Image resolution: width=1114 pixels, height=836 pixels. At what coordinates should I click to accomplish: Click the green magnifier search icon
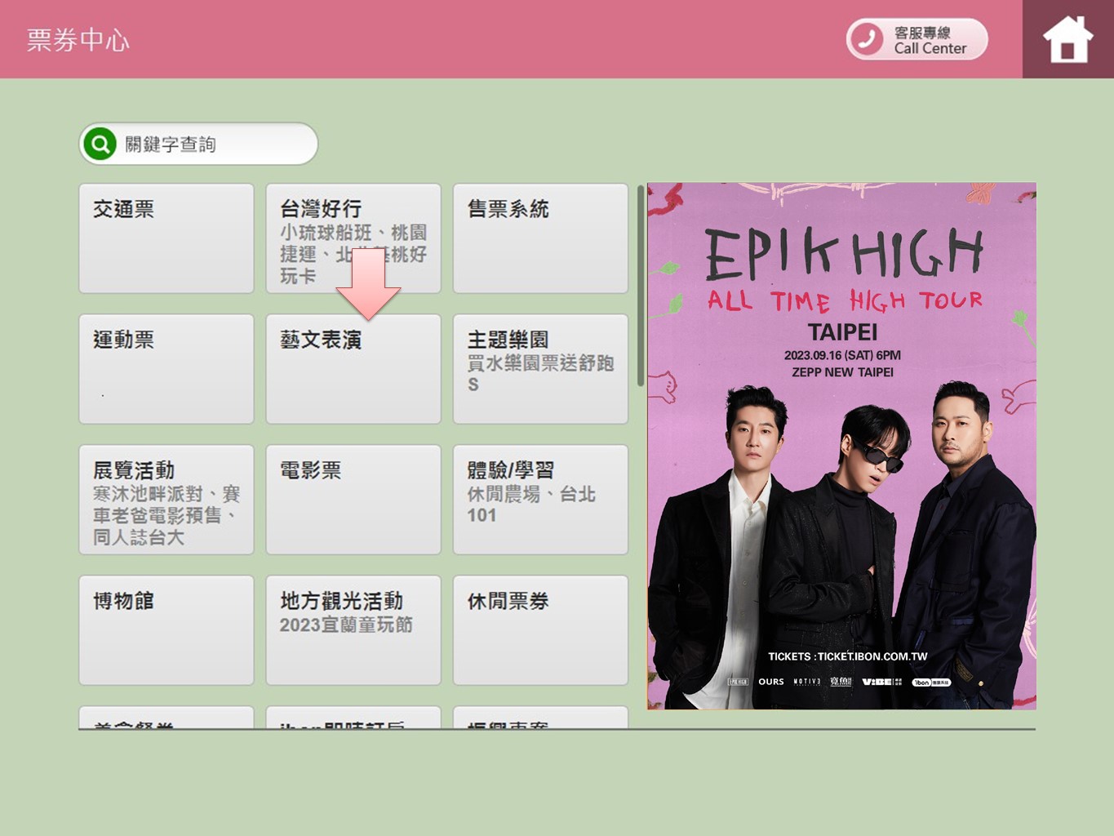click(100, 145)
